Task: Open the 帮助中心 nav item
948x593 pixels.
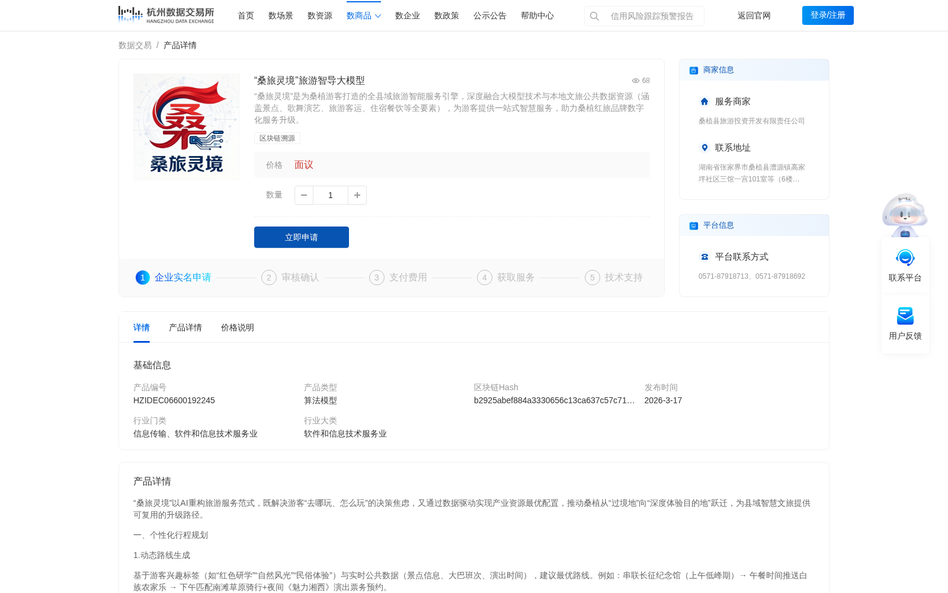Action: click(x=537, y=15)
